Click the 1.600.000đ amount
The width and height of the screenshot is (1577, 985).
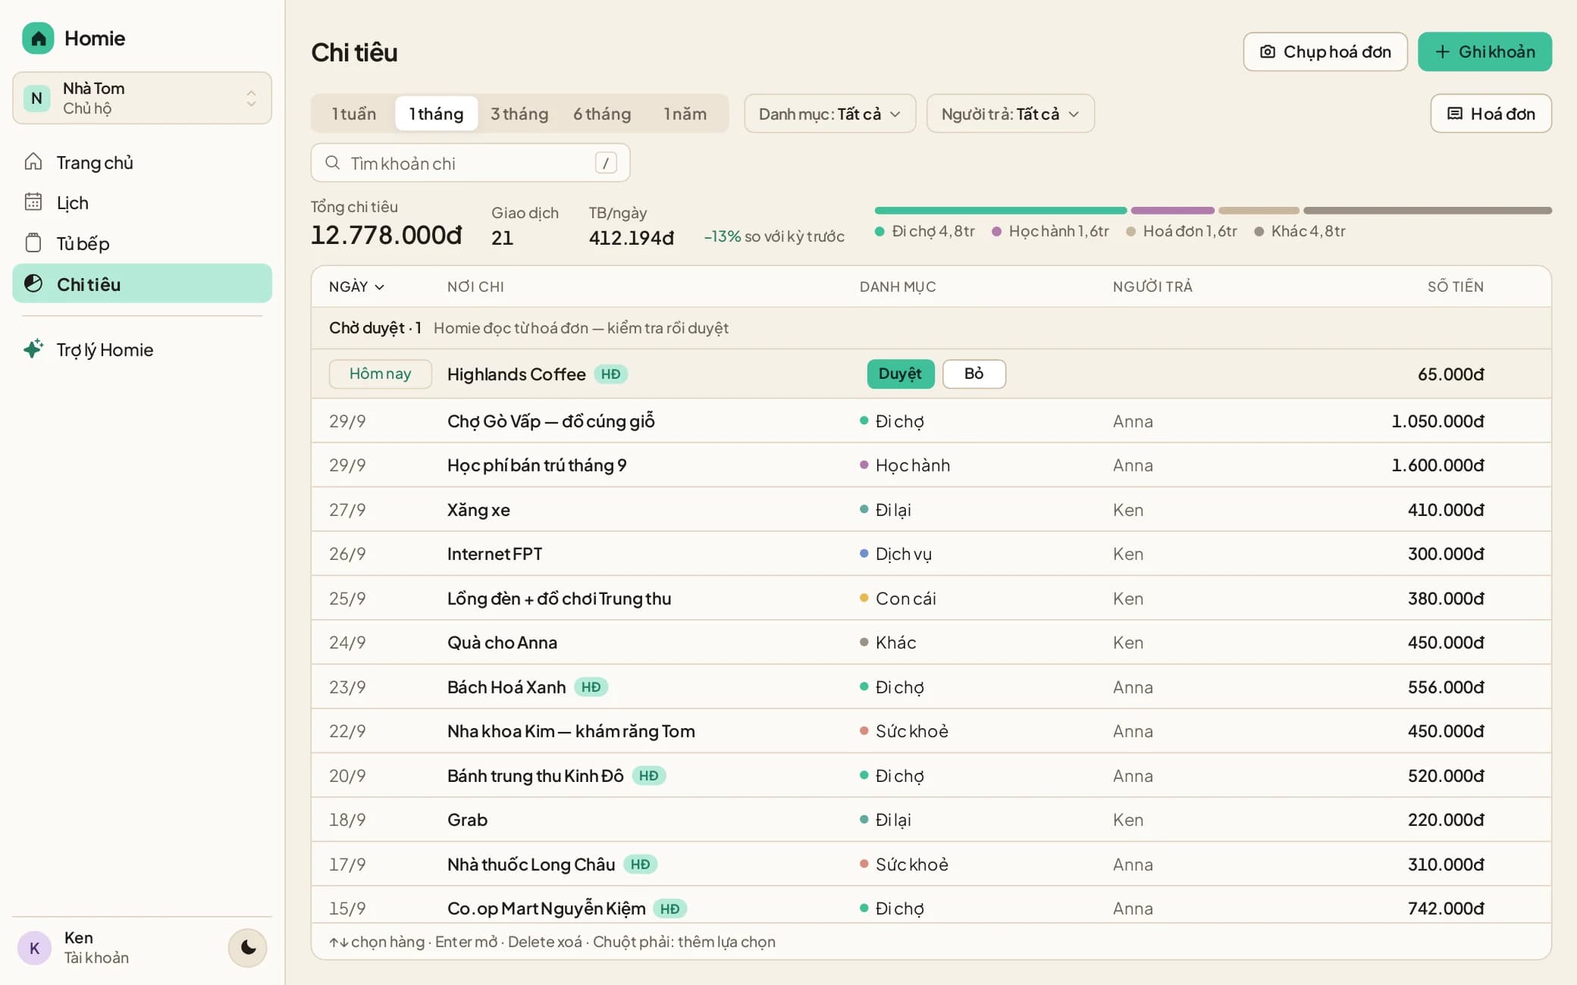point(1437,465)
